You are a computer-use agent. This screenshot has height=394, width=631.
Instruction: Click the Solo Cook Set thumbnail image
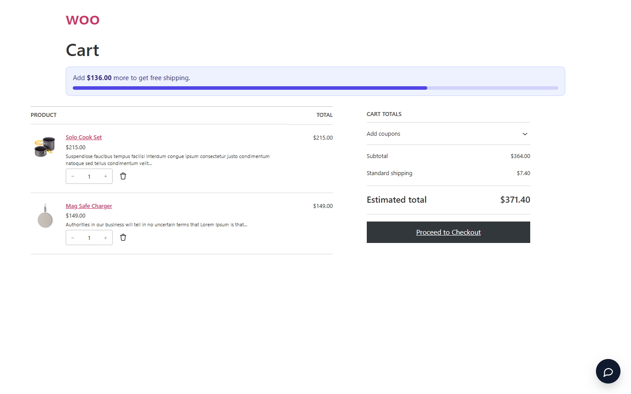click(45, 147)
